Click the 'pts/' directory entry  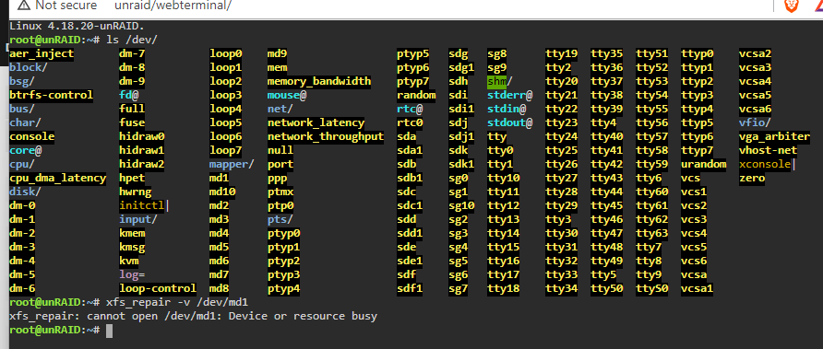coord(280,219)
